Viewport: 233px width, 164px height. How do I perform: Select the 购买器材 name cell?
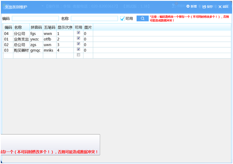21,50
